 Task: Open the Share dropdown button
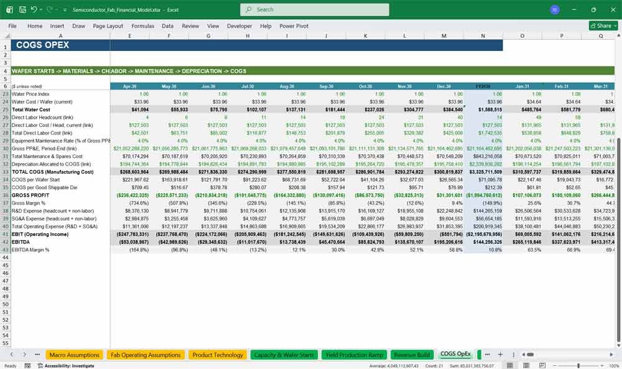(603, 26)
